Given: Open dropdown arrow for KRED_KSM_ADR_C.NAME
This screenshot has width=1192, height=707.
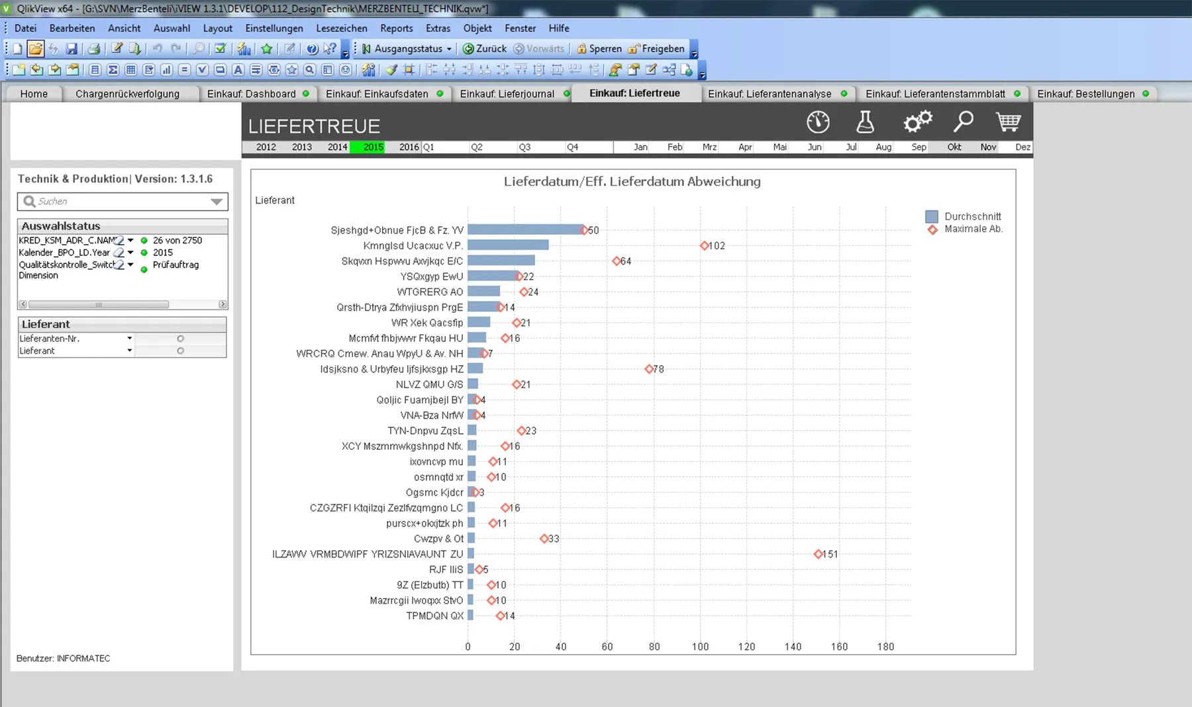Looking at the screenshot, I should tap(130, 241).
